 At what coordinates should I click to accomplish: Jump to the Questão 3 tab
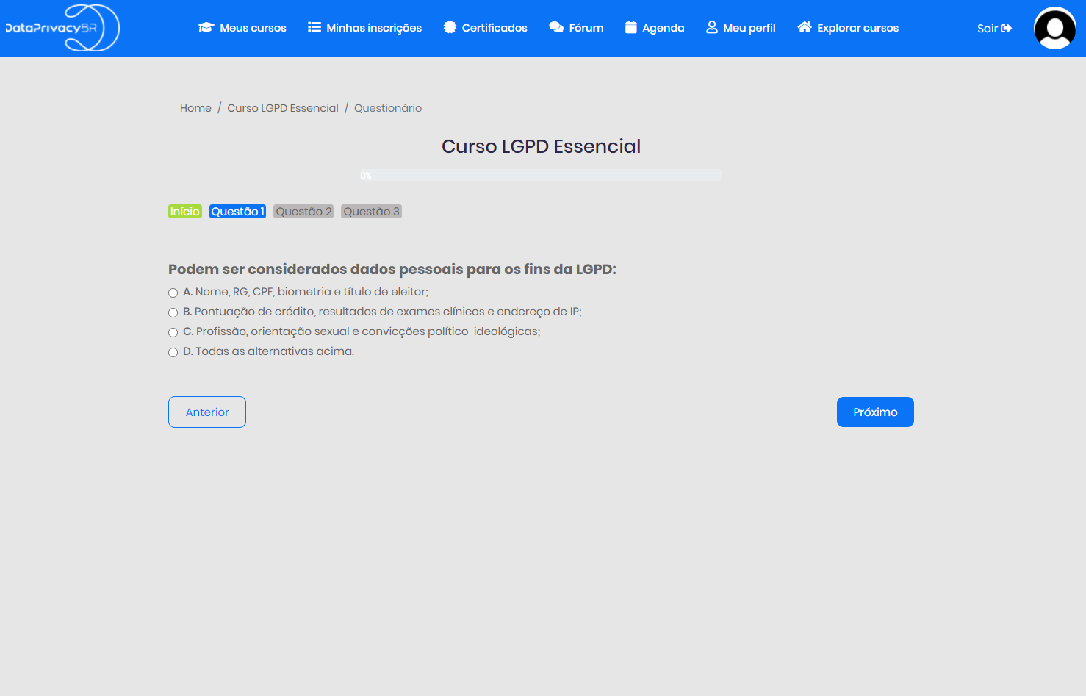tap(371, 212)
